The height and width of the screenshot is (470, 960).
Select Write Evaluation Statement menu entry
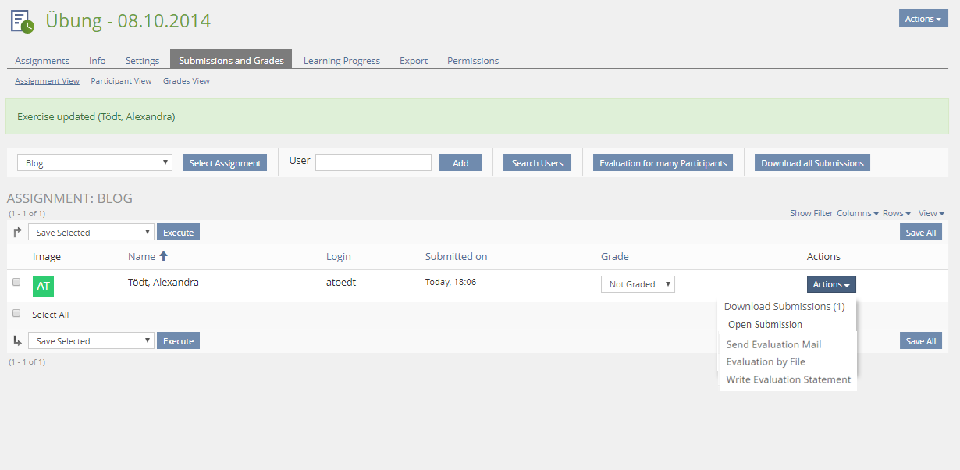coord(788,379)
